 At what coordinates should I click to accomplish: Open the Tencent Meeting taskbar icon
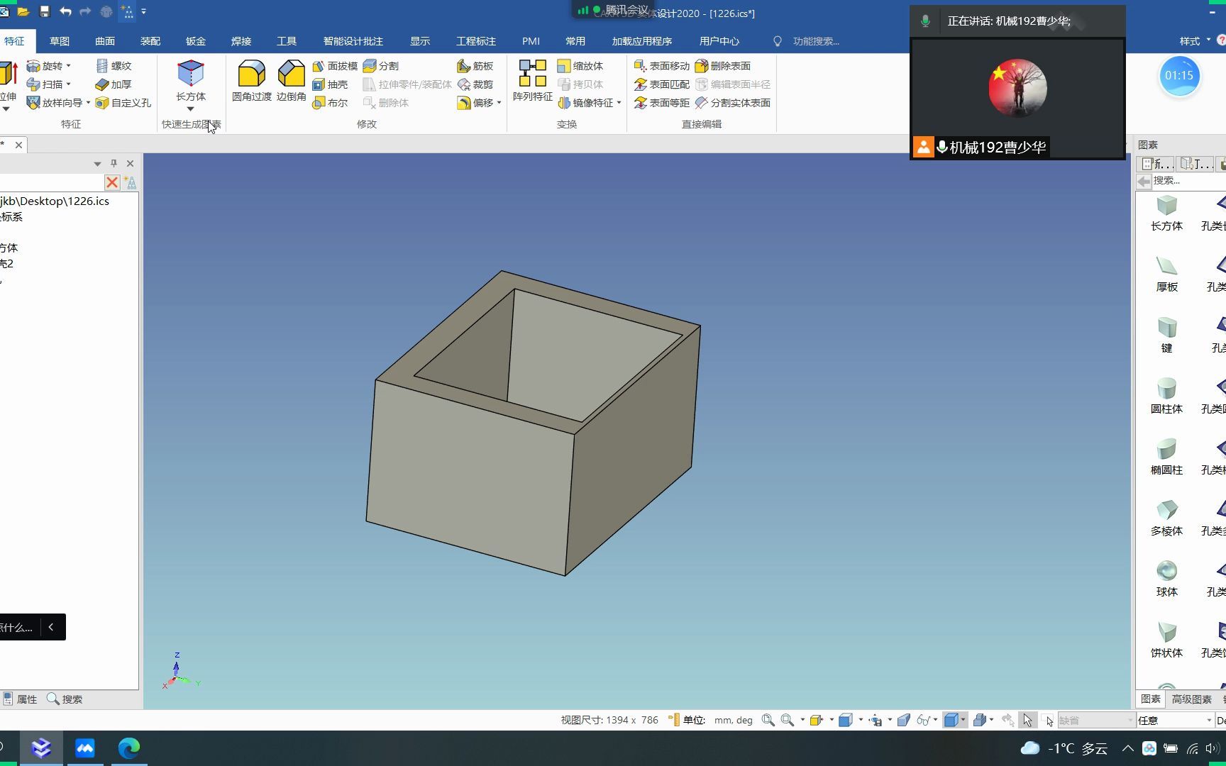pyautogui.click(x=85, y=748)
